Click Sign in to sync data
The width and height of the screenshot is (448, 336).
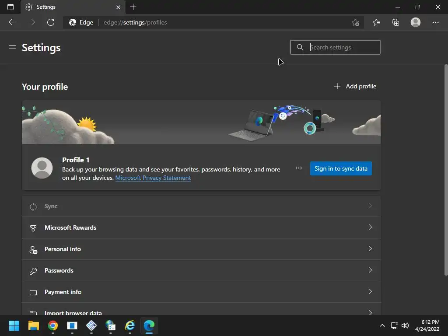click(x=341, y=168)
